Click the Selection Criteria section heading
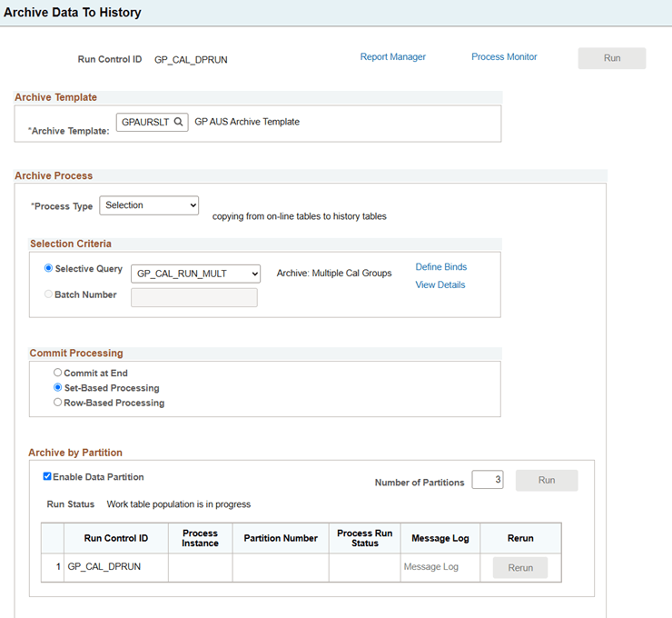This screenshot has height=618, width=672. [71, 244]
